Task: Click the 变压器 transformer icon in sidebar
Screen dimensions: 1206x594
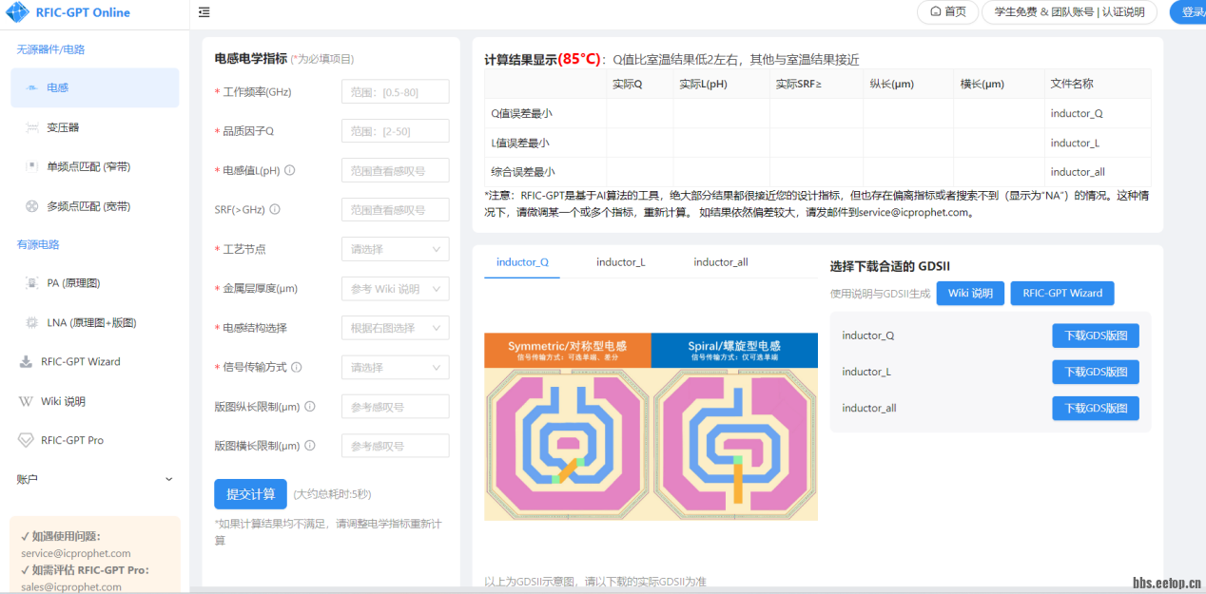Action: [31, 127]
